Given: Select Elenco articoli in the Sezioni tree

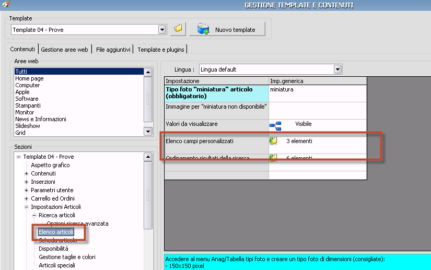Looking at the screenshot, I should click(x=56, y=232).
